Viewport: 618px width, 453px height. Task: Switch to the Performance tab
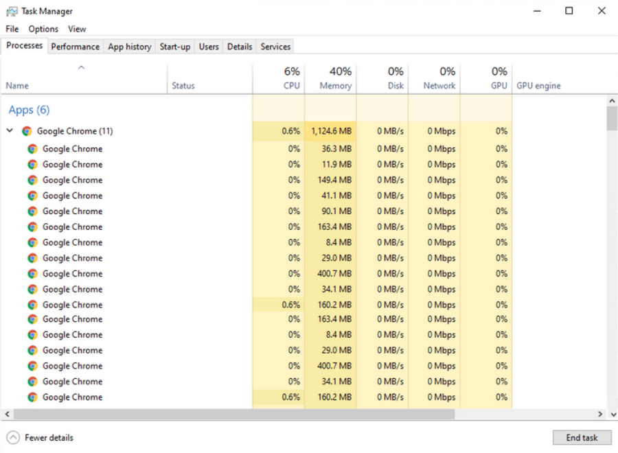click(76, 47)
